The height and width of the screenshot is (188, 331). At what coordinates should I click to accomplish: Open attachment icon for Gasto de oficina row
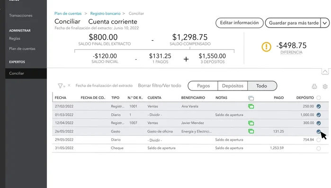point(251,131)
